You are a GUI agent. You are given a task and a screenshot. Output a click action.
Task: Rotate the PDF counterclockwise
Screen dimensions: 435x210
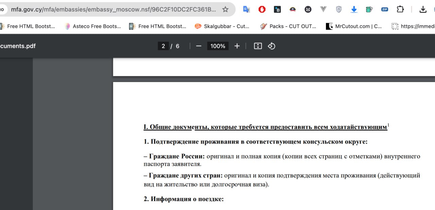(271, 46)
